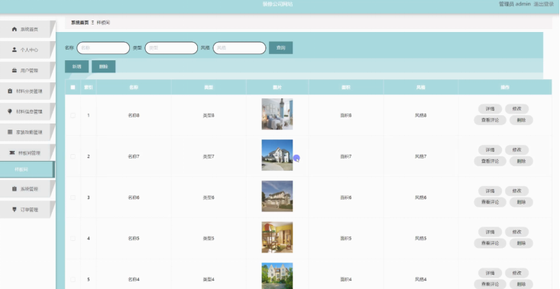Open villa thumbnail in row 名称4
Screen dimensions: 560x289
277,276
